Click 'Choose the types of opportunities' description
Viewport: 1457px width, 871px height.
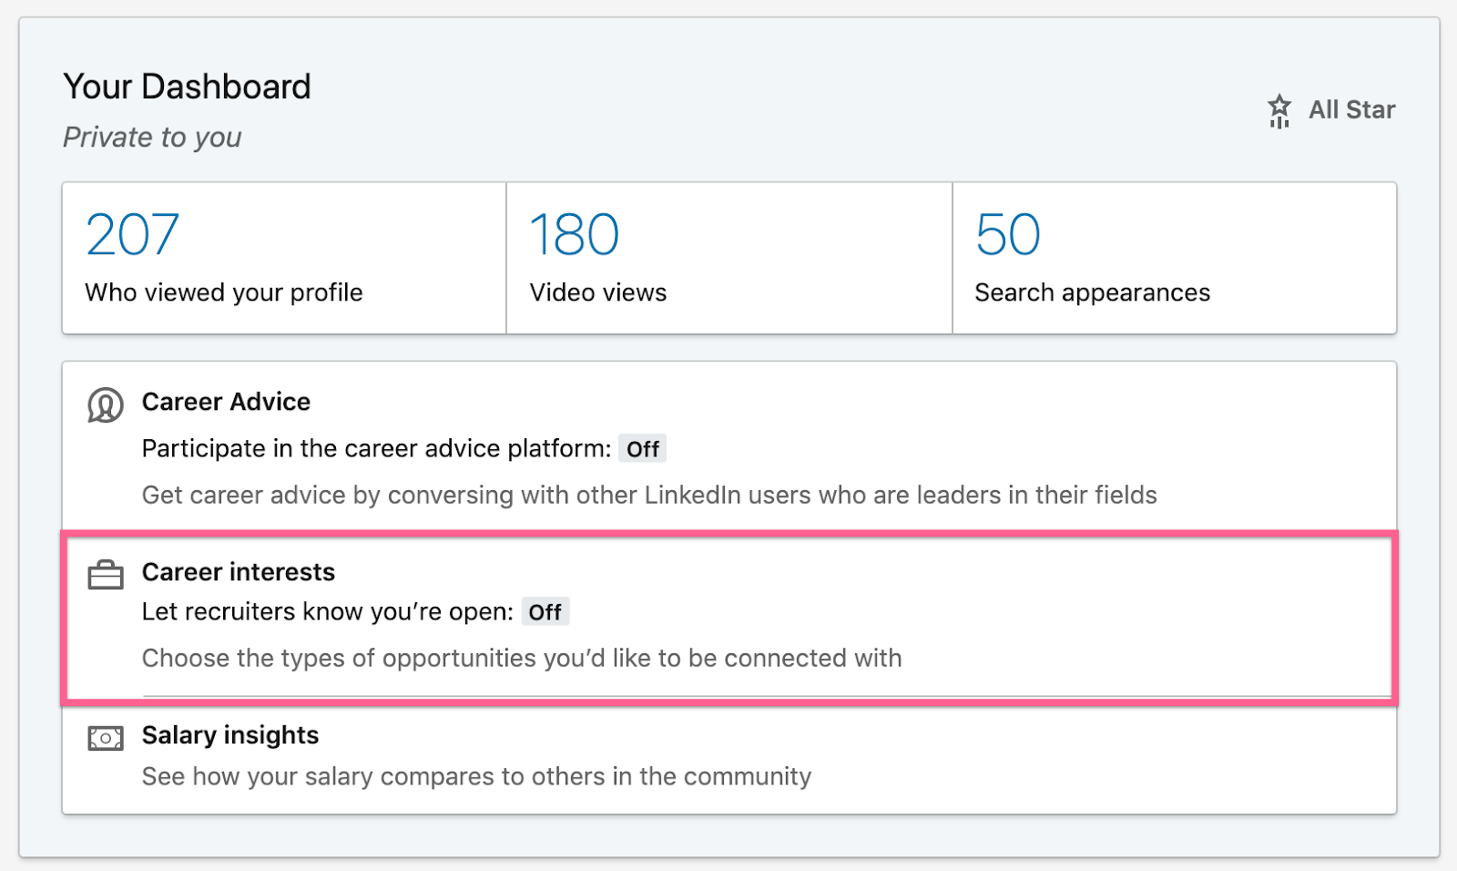[522, 658]
